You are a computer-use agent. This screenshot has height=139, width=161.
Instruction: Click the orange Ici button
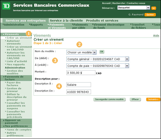tap(154, 8)
